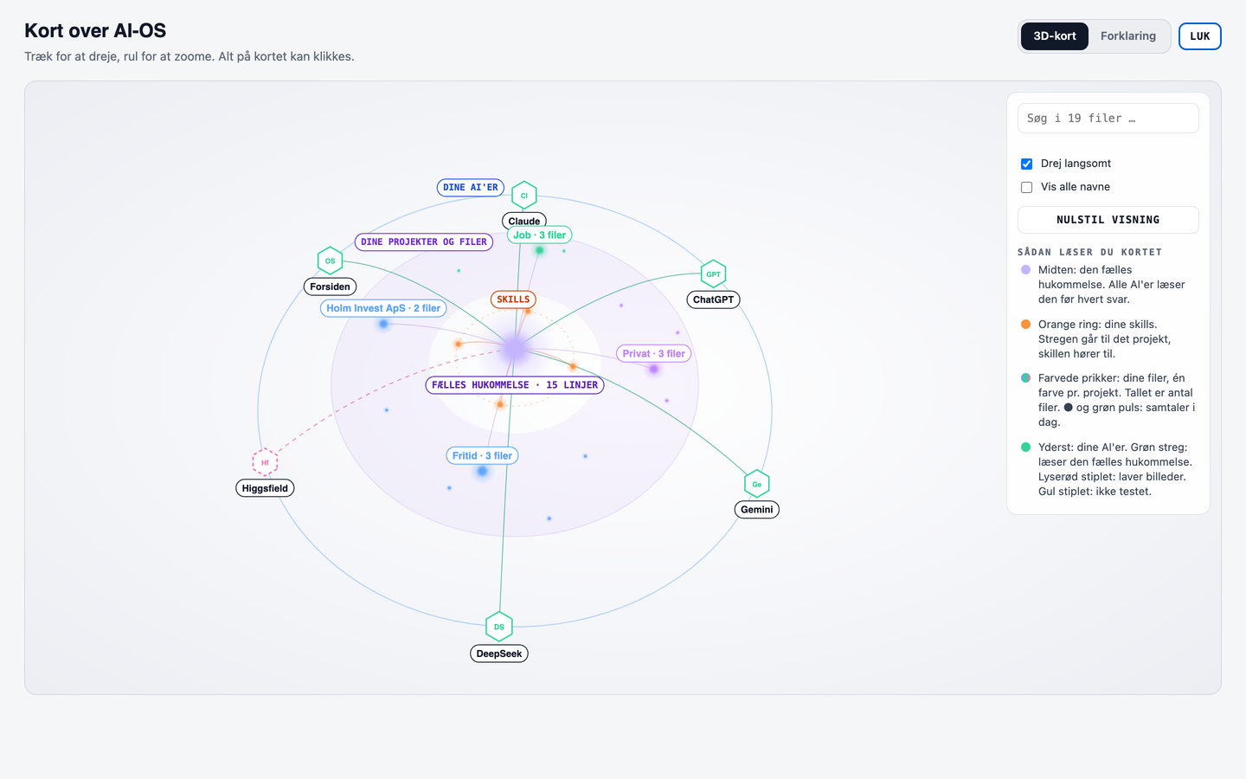This screenshot has width=1246, height=779.
Task: Click the 'Job · 3 filer' label
Action: click(540, 235)
